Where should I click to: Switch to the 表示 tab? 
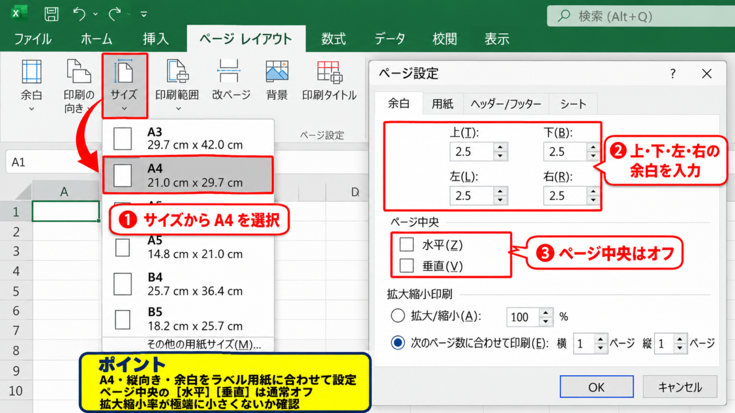click(497, 39)
